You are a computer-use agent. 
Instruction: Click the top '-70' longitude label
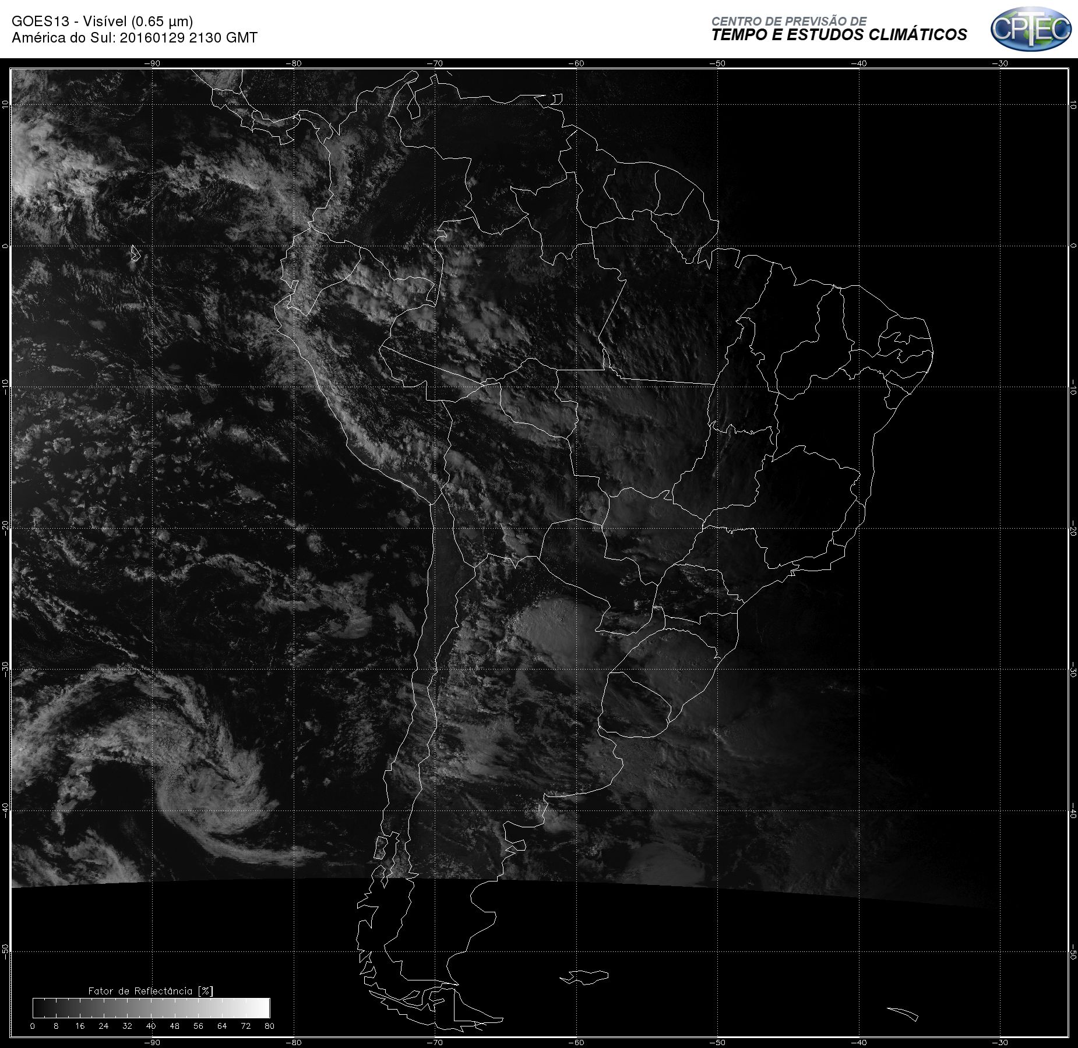point(435,63)
